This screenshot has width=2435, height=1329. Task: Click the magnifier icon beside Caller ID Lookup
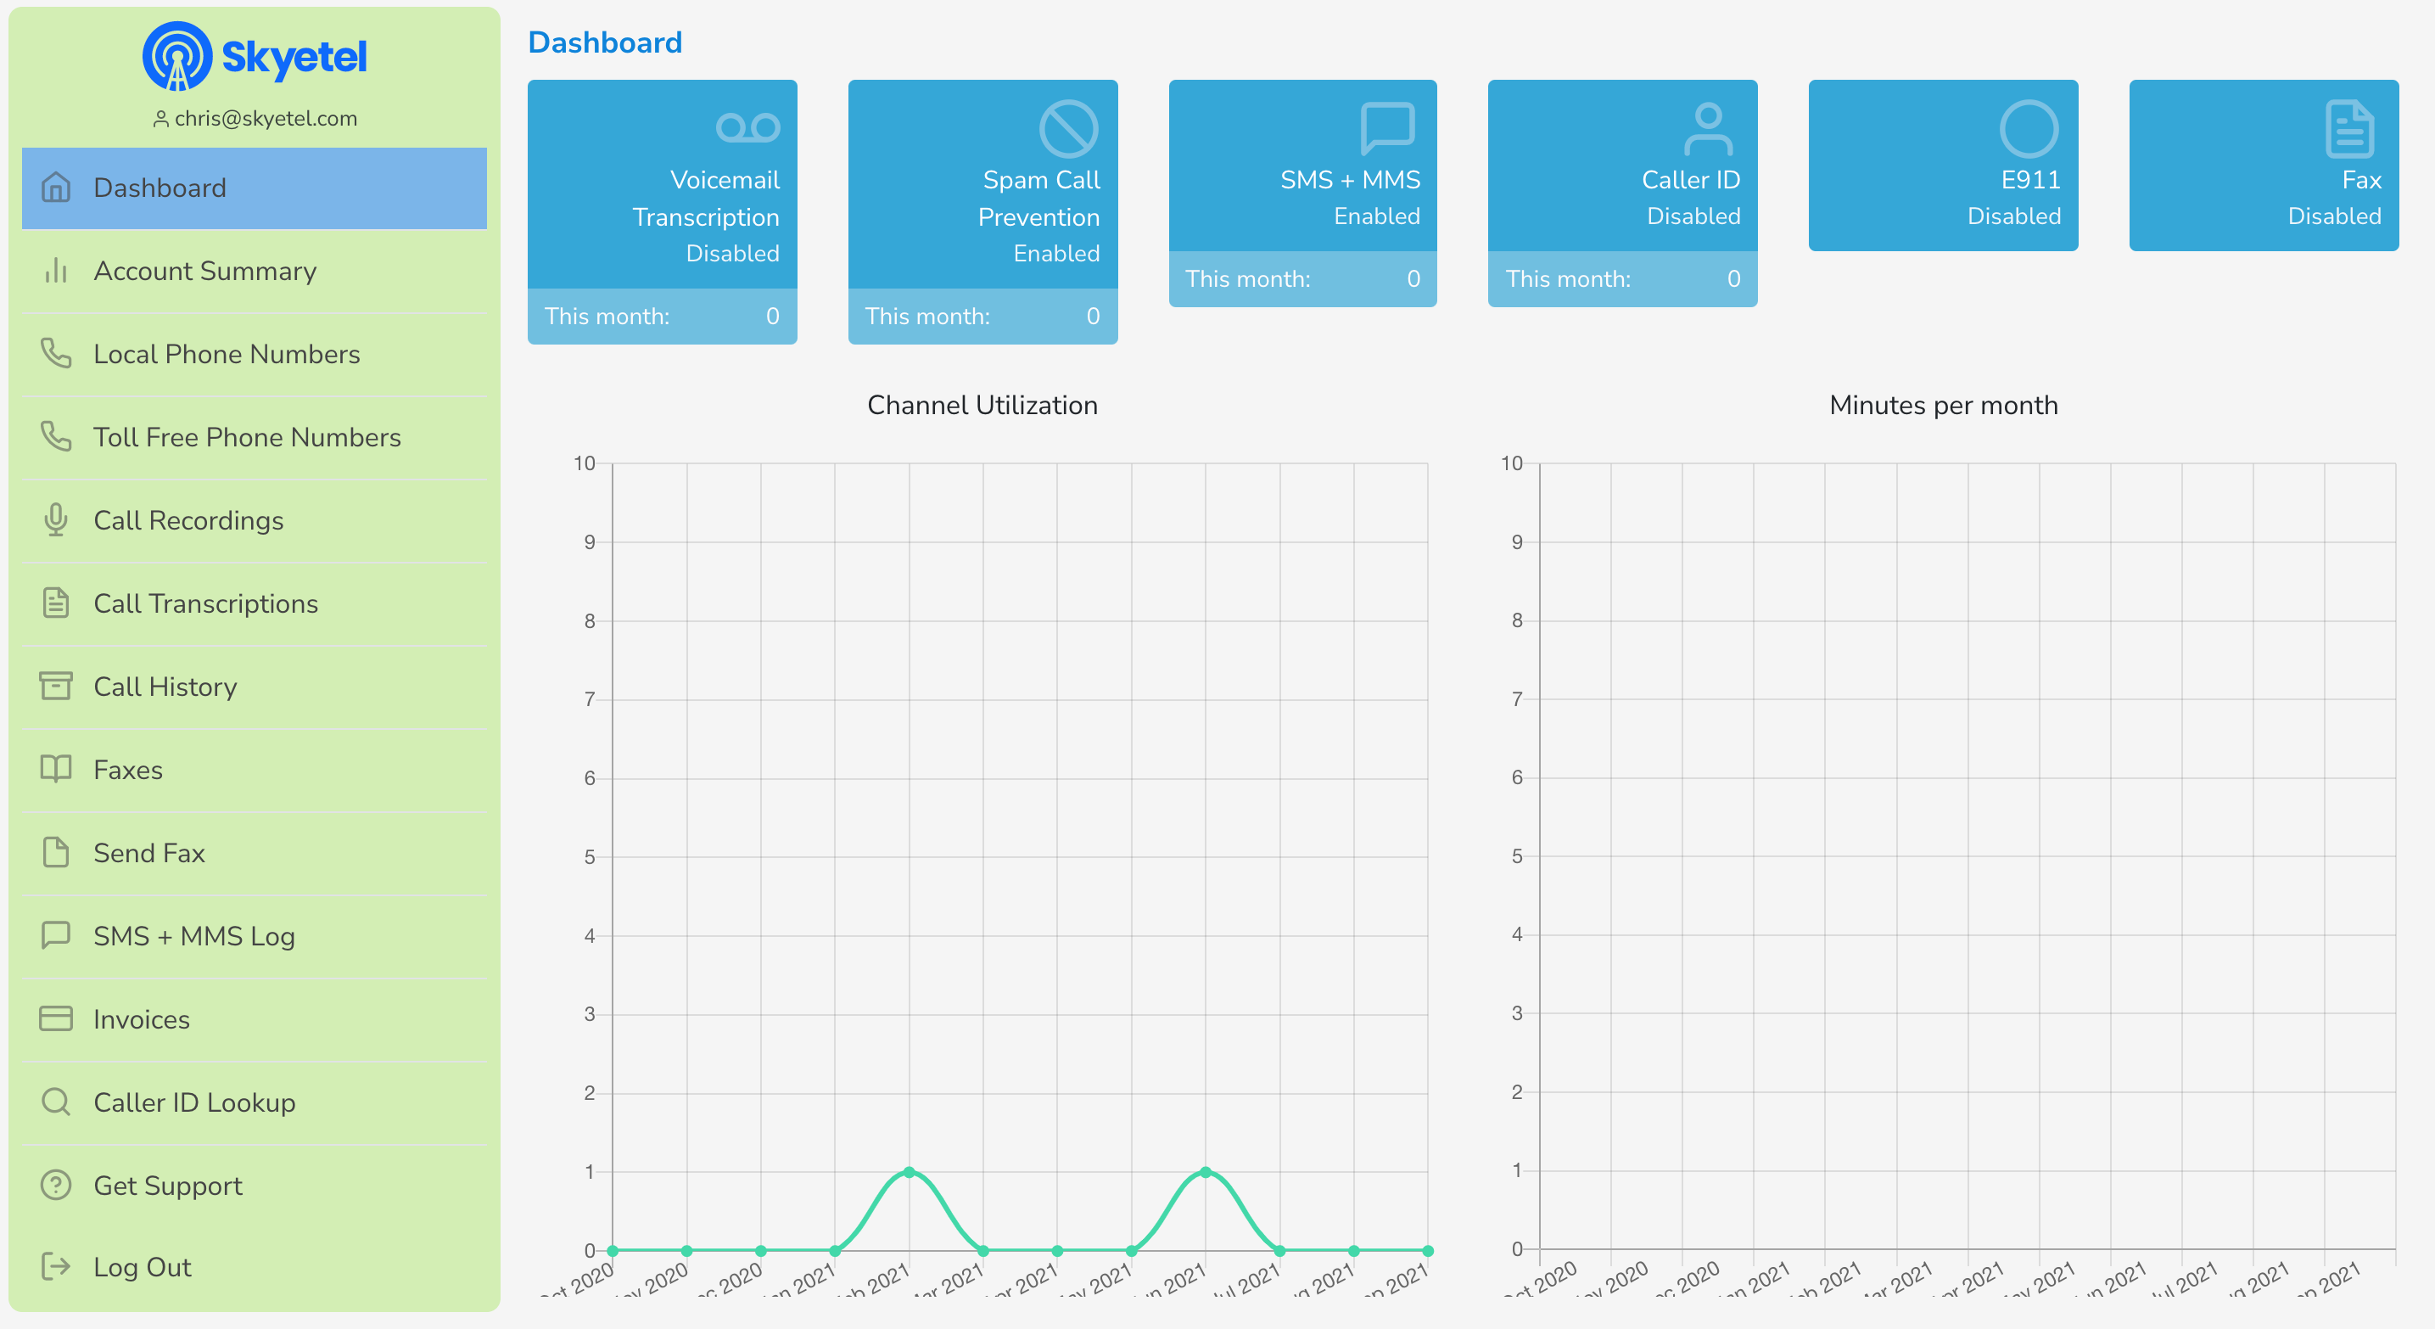[x=56, y=1102]
